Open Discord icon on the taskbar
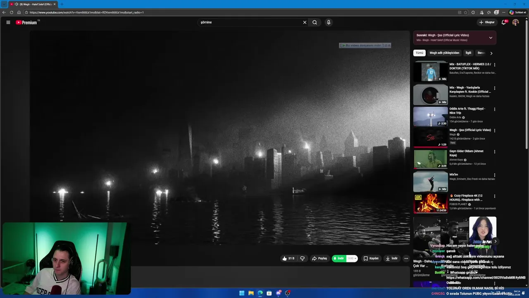 [x=279, y=293]
